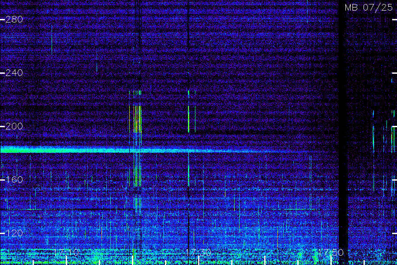This screenshot has height=265, width=397.
Task: Click the 120 frequency axis label
Action: [x=14, y=233]
